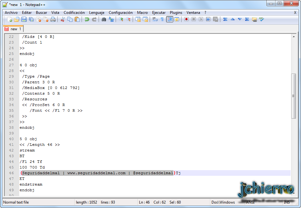Click line number 46 in margin

tap(11, 173)
